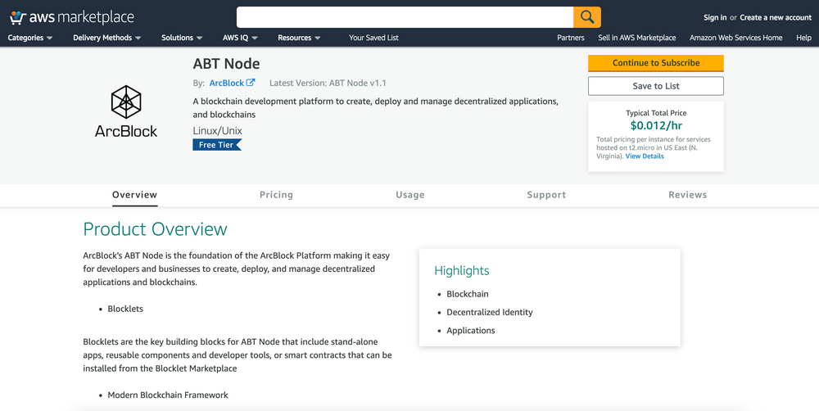Select the Overview tab
Image resolution: width=819 pixels, height=411 pixels.
[x=135, y=195]
